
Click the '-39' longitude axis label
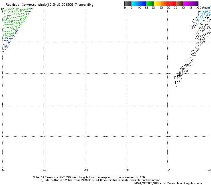[x=85, y=170]
